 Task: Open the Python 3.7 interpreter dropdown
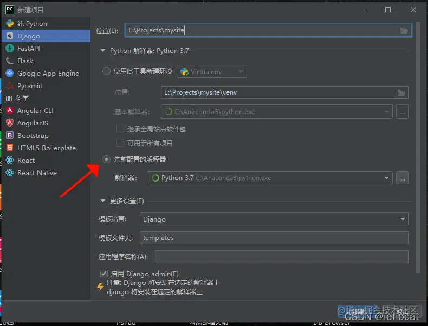[270, 178]
